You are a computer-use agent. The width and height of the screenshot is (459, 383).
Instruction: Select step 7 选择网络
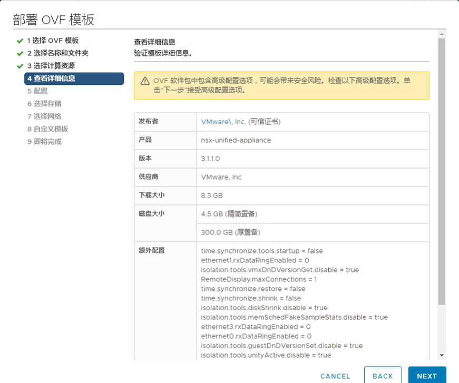44,116
